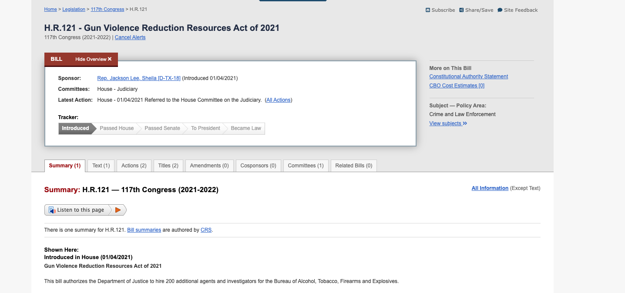Click the Listen to this page speaker icon

[x=52, y=210]
